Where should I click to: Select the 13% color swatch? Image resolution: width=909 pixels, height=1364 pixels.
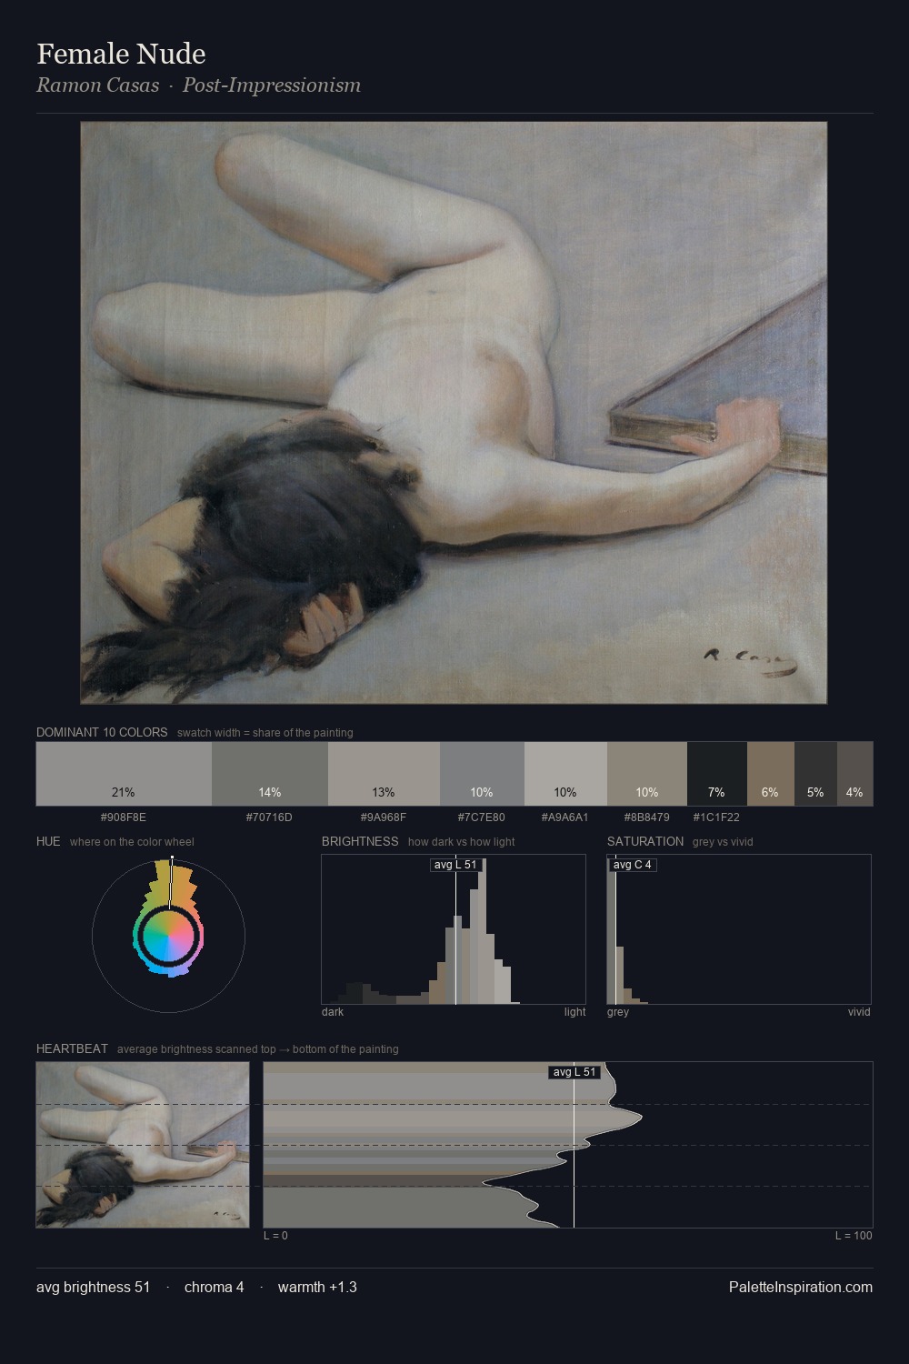(384, 774)
